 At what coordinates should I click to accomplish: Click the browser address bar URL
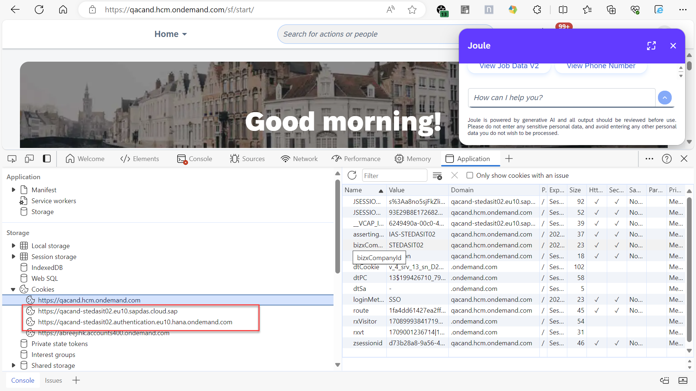click(179, 10)
